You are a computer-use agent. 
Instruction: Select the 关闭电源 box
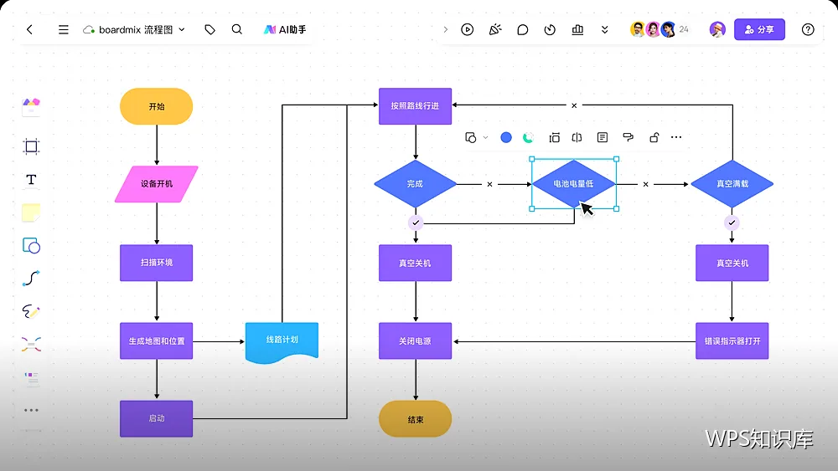[416, 340]
